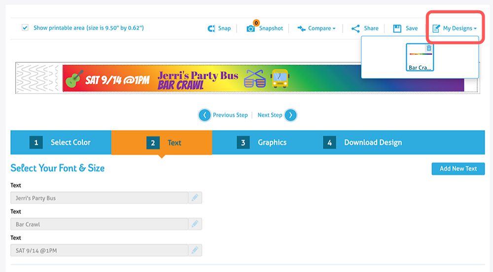Click pencil icon beside Jerri's Party Bus
This screenshot has height=272, width=493.
[x=195, y=198]
